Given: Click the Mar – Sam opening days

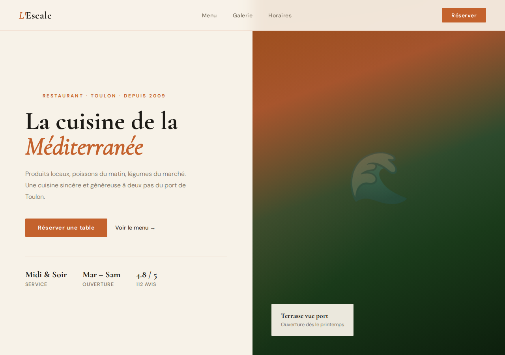Looking at the screenshot, I should tap(101, 275).
